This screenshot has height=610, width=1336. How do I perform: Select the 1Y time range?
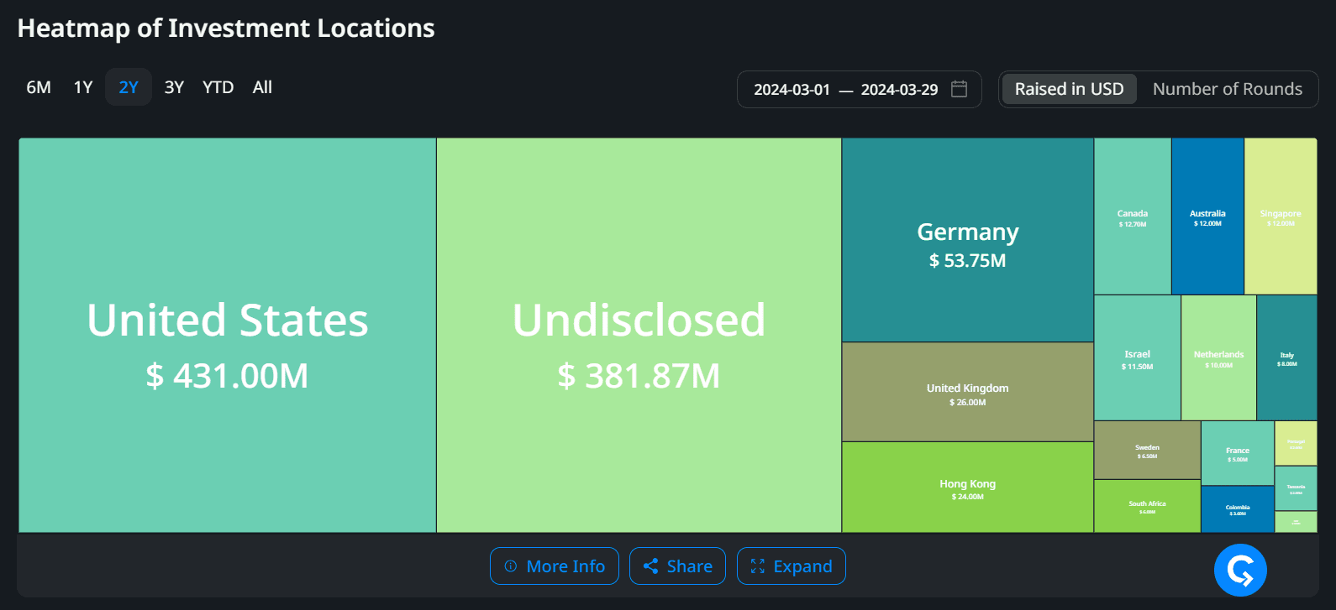83,87
